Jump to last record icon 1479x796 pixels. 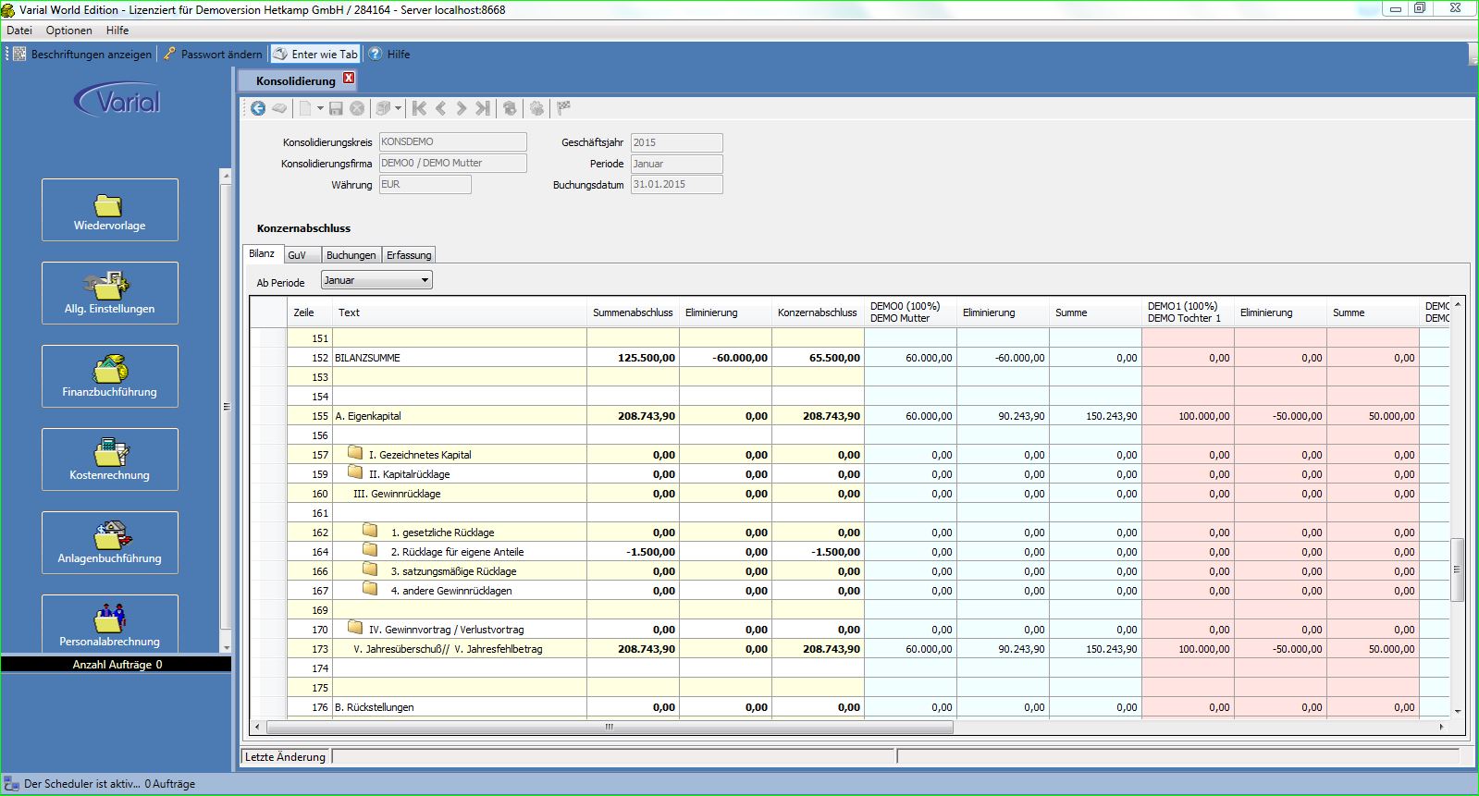pos(483,108)
